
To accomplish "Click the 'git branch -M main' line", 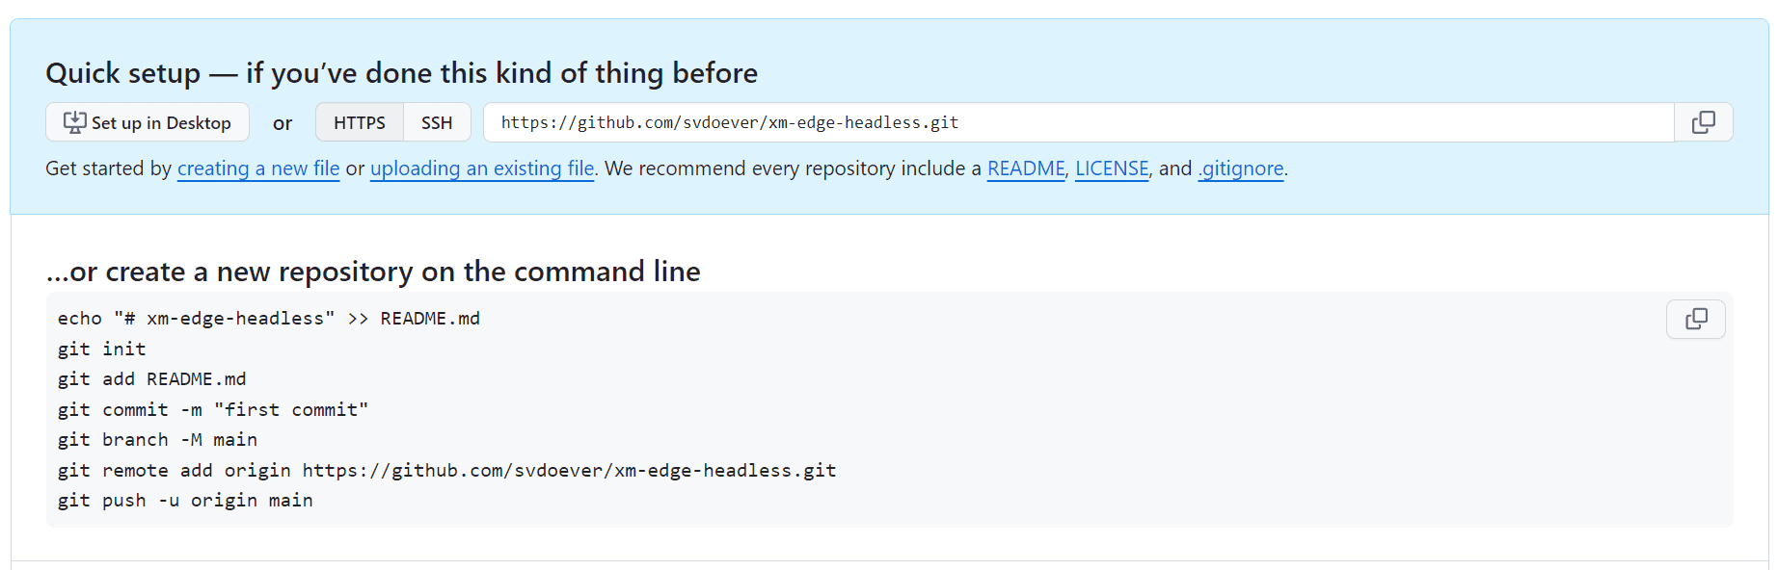I will 157,440.
